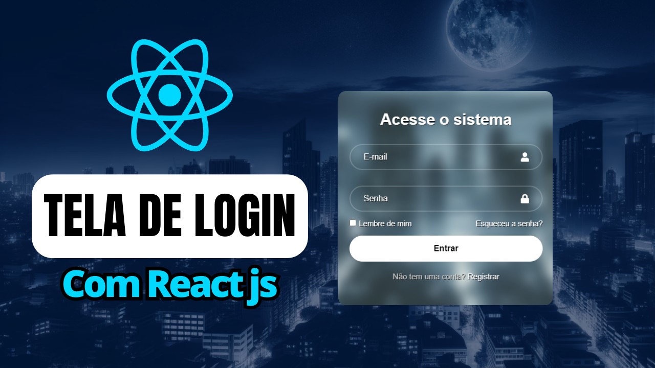The width and height of the screenshot is (655, 368).
Task: Open the Esqueceu a senha? link
Action: tap(509, 223)
